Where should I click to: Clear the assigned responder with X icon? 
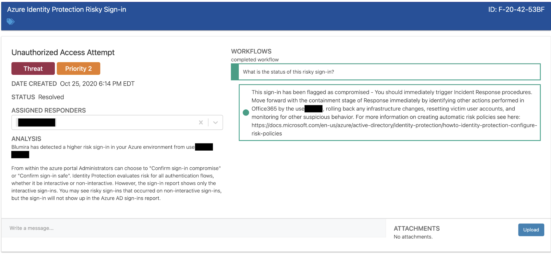point(201,123)
